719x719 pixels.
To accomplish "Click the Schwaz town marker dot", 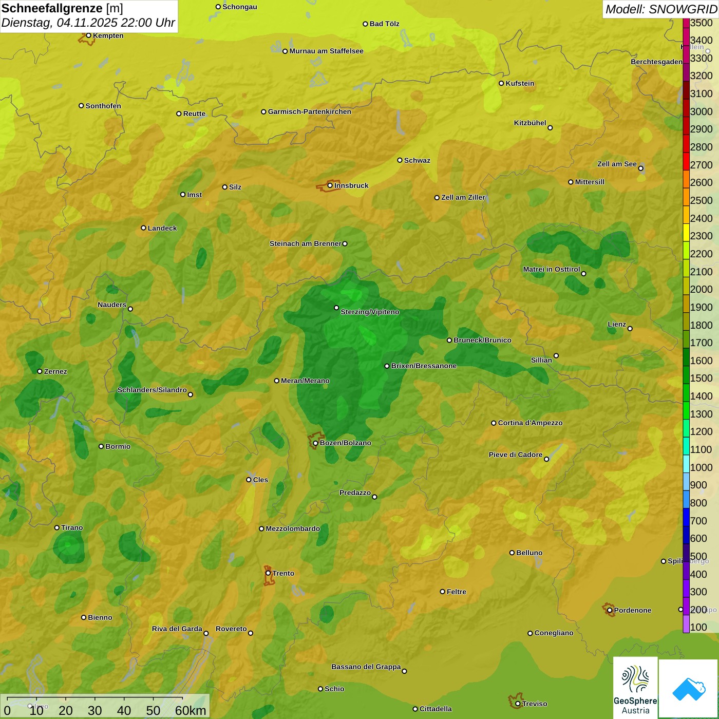I will pyautogui.click(x=400, y=160).
